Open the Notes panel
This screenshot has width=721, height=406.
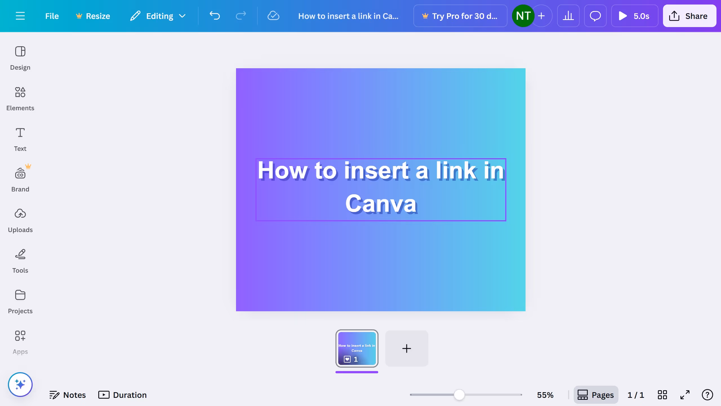(x=67, y=395)
